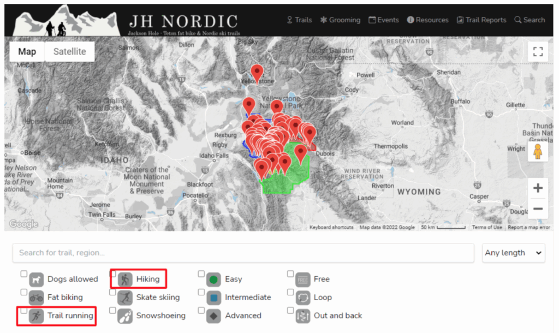Viewport: 559px width, 333px height.
Task: Open the Search menu item
Action: tap(530, 20)
